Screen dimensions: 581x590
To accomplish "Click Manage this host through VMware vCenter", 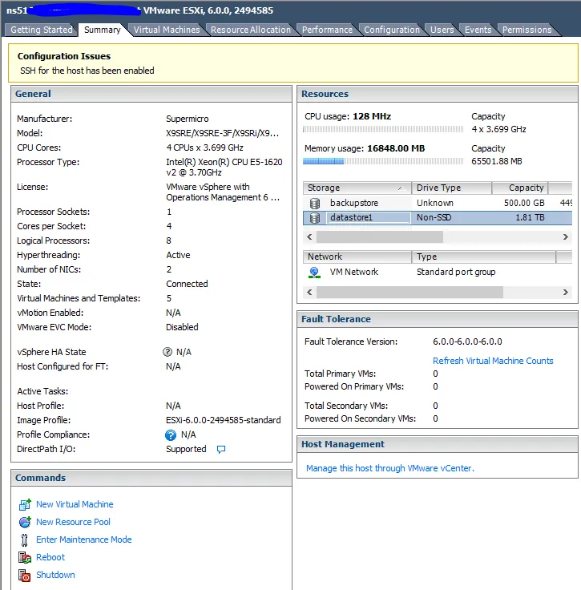I will pos(389,468).
